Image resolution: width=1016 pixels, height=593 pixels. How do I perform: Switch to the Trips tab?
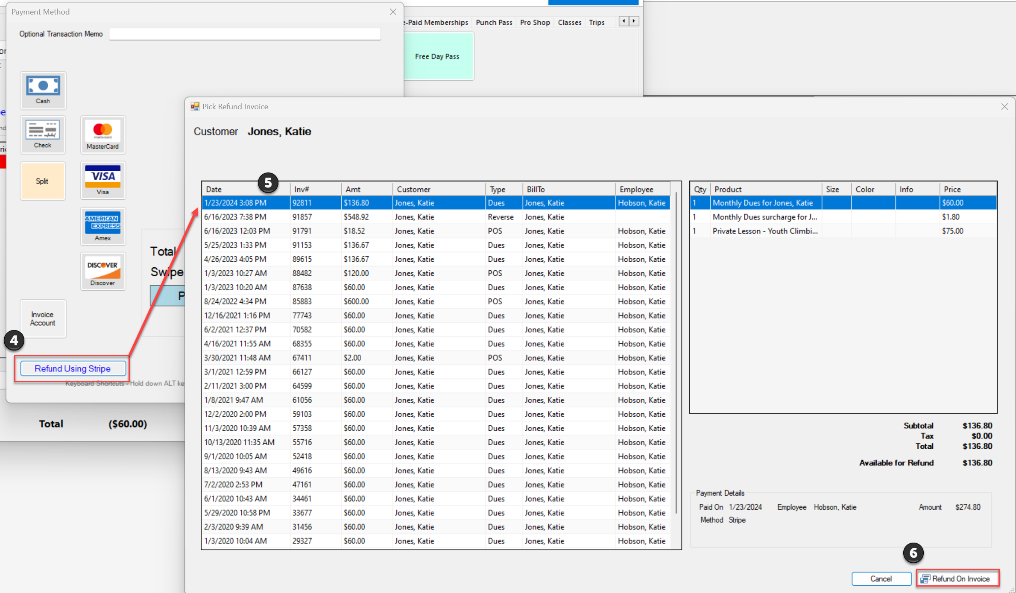597,22
